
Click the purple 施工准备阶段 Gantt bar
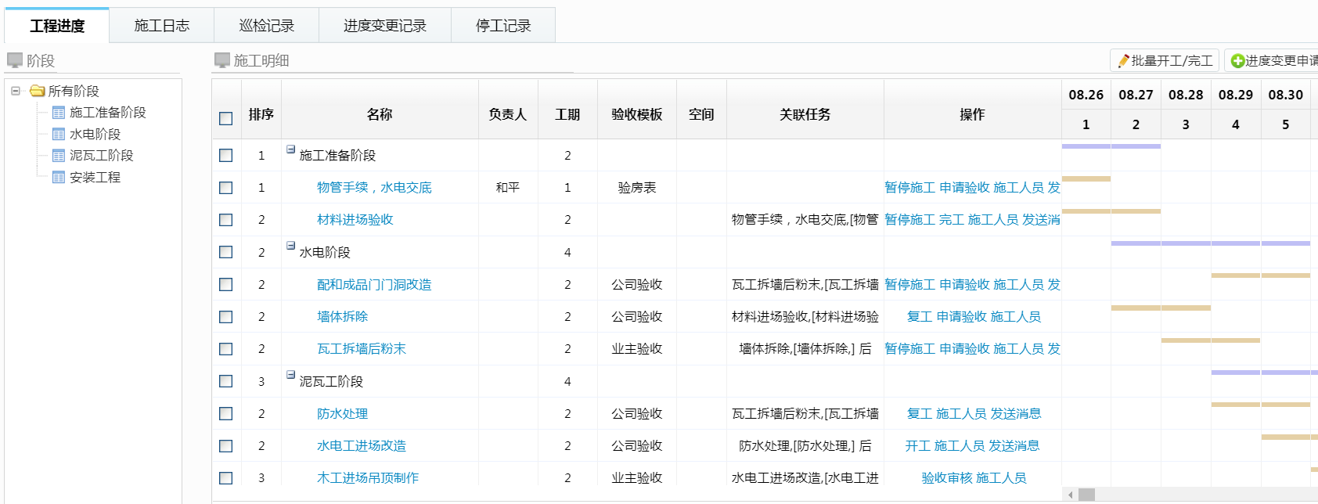pos(1111,146)
